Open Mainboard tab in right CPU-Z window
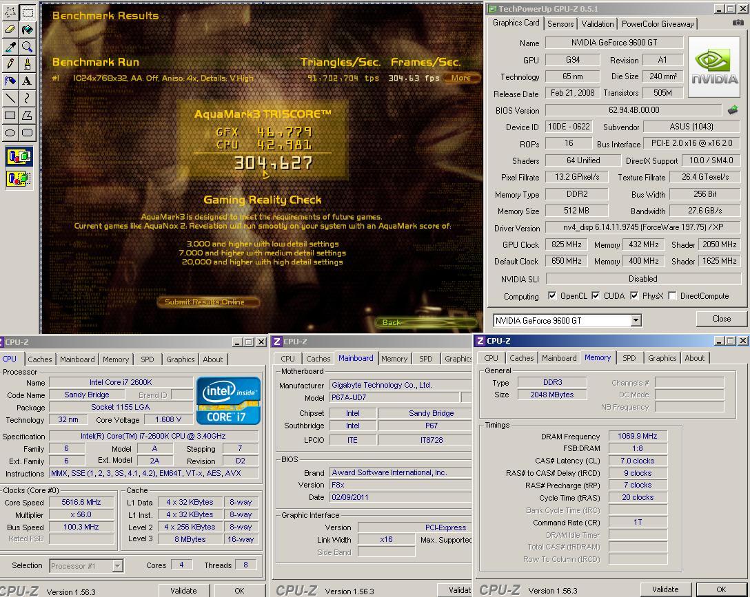Screen dimensions: 750x597 (x=559, y=358)
